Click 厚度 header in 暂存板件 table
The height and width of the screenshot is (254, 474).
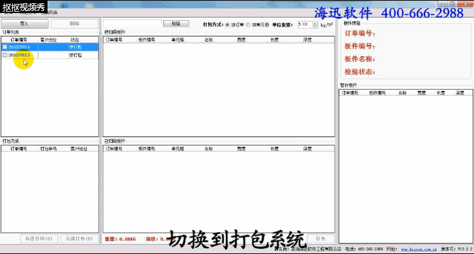(460, 93)
